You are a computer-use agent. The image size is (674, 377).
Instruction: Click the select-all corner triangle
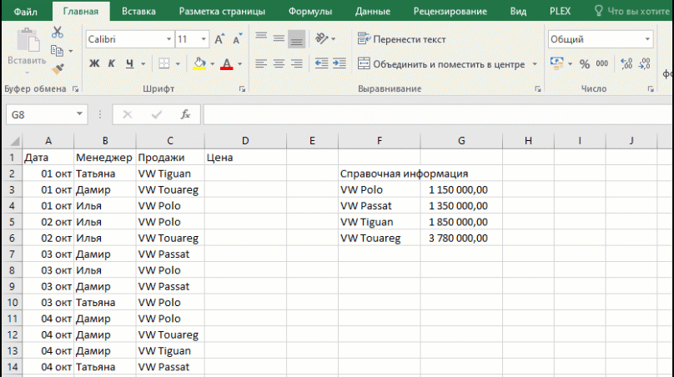14,141
